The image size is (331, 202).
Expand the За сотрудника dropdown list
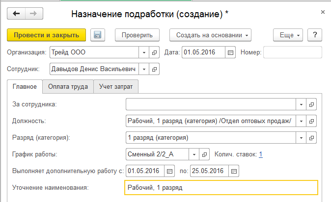(301, 104)
